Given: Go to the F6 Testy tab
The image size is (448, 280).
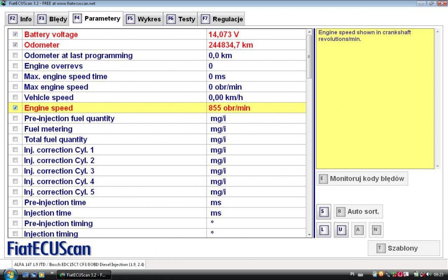Looking at the screenshot, I should click(x=181, y=19).
